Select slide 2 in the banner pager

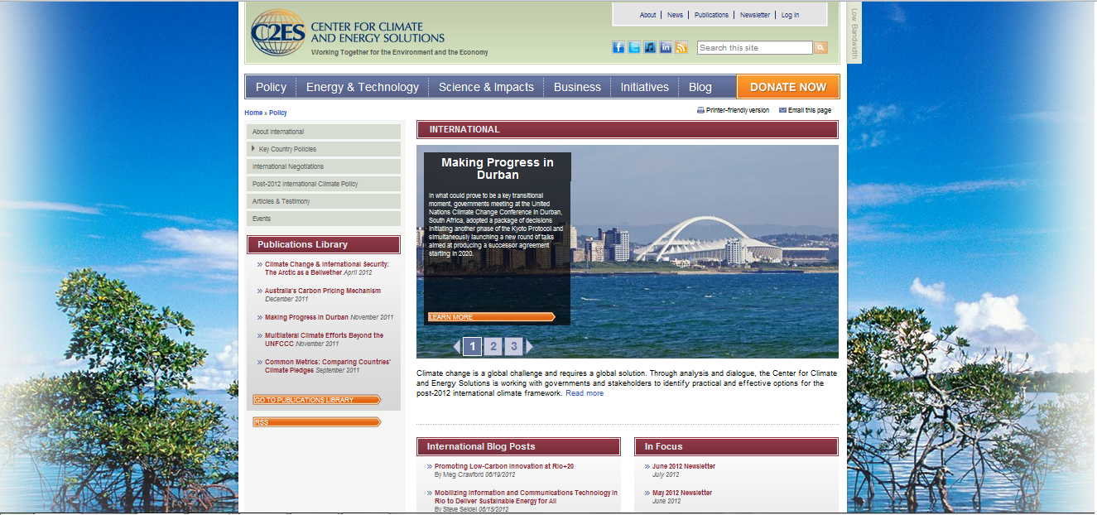(493, 346)
